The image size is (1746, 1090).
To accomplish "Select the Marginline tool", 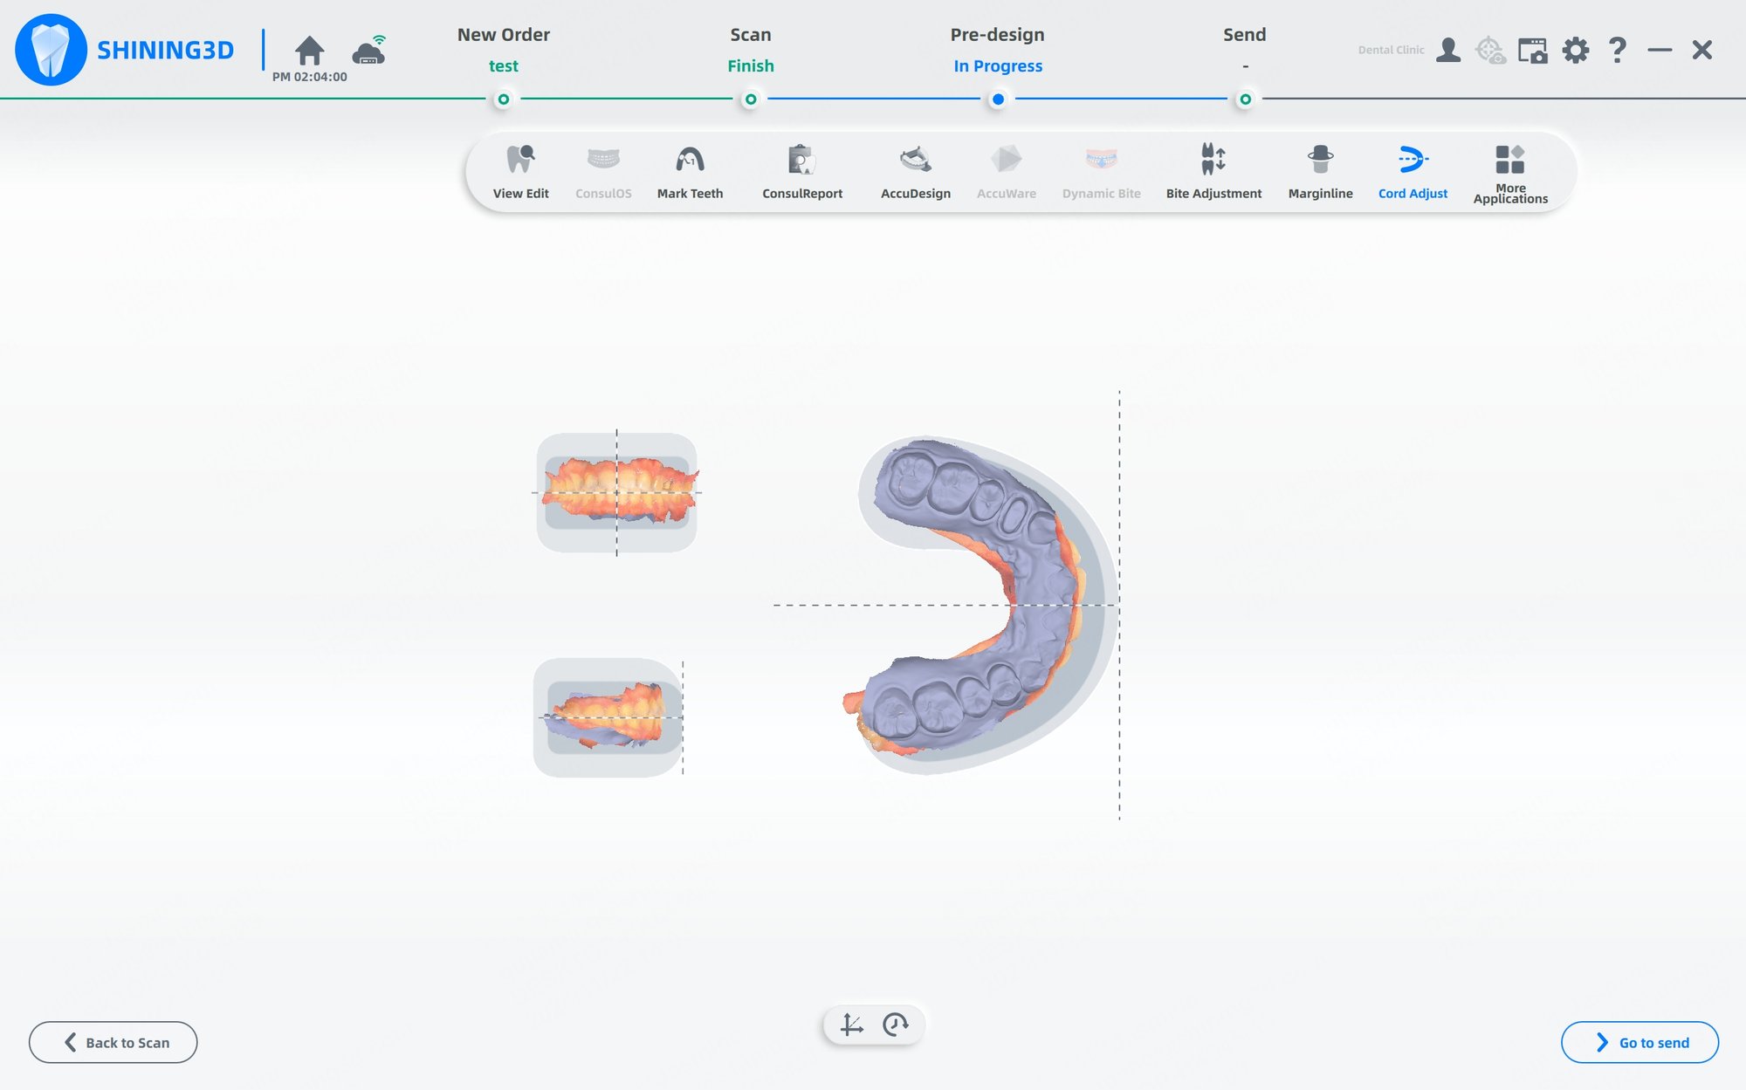I will coord(1321,170).
